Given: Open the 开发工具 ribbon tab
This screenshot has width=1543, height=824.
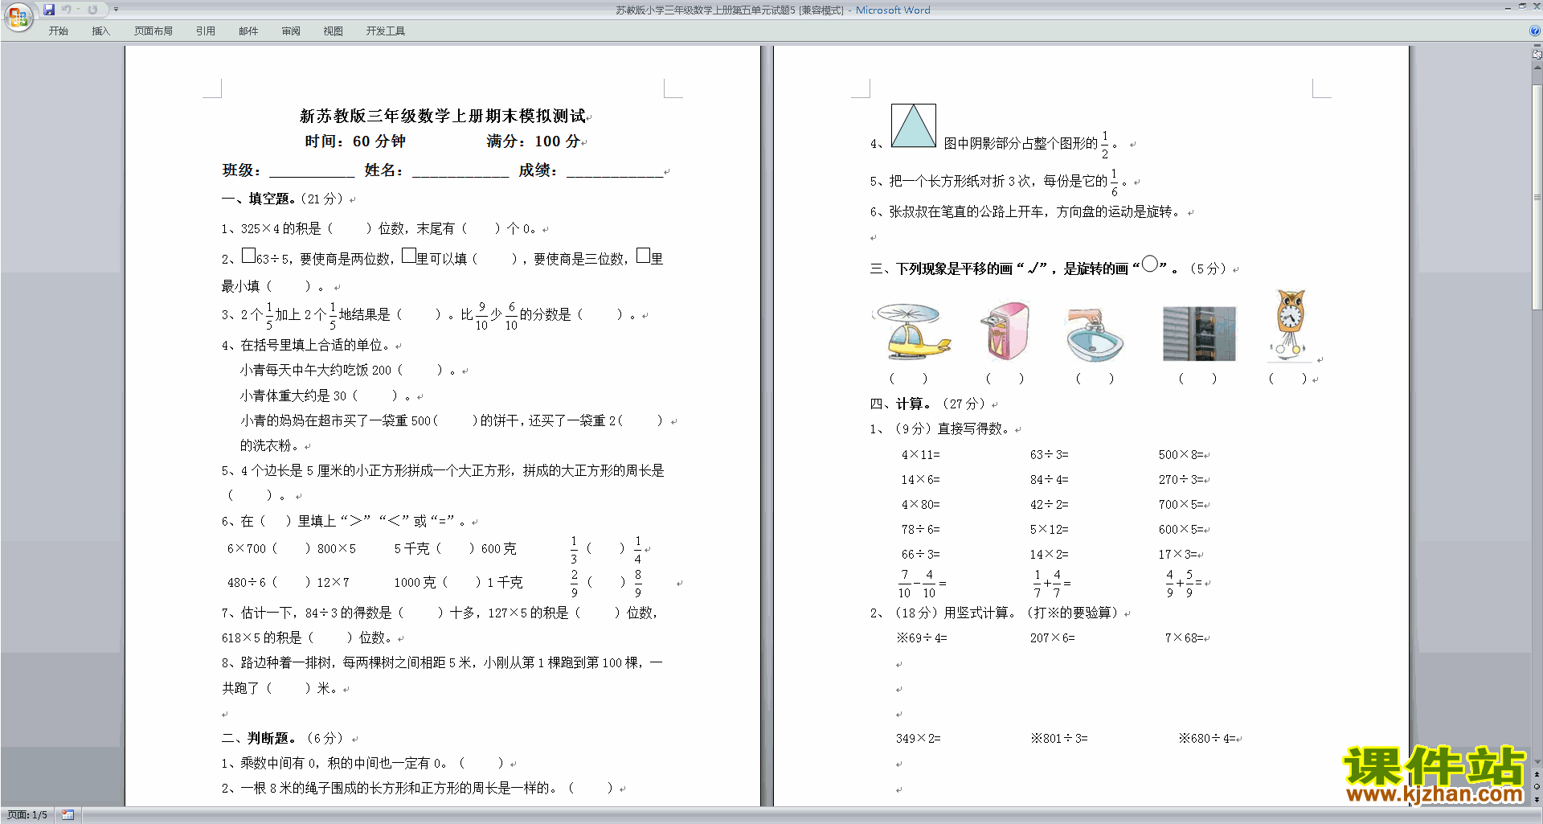Looking at the screenshot, I should point(385,31).
